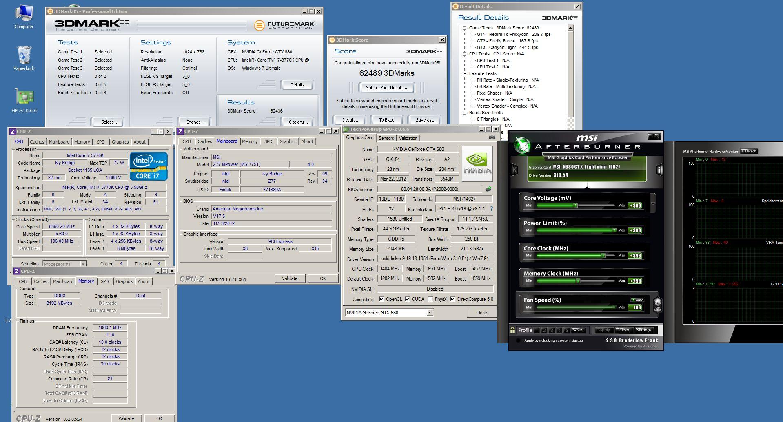Select Afterburner profile slot 4

tap(559, 330)
